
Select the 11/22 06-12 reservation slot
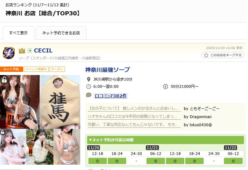coord(233,161)
